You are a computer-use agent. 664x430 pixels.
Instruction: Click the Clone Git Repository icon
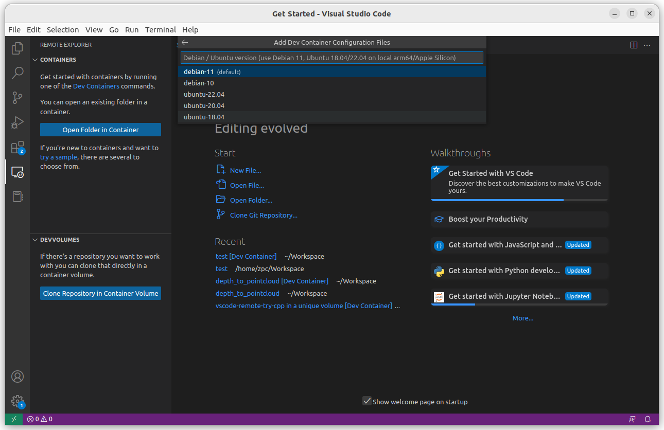click(x=221, y=214)
